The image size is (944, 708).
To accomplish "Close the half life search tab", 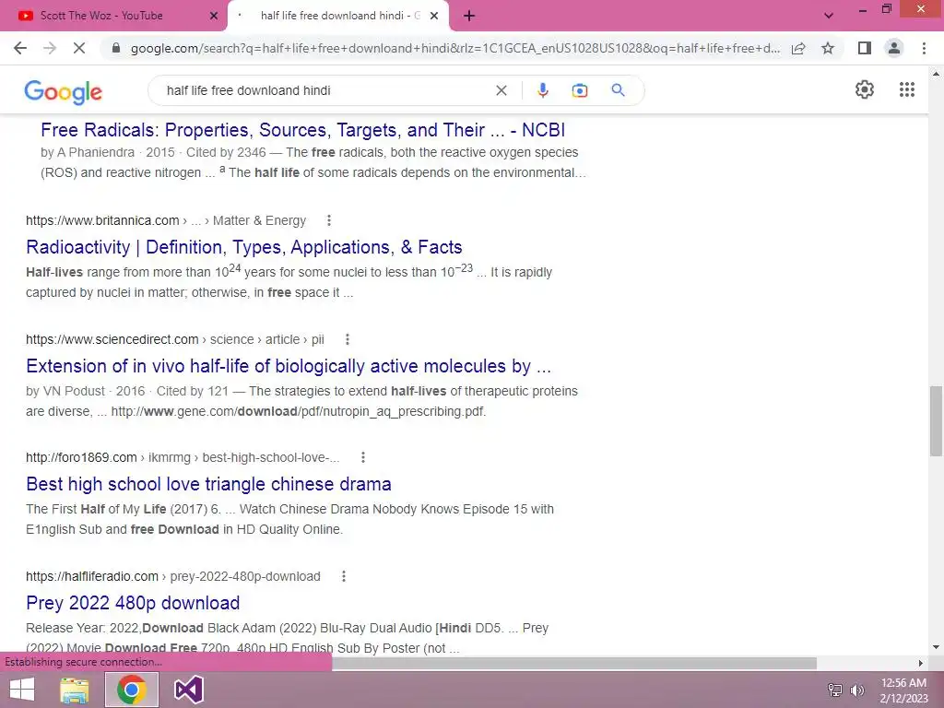I will (x=434, y=16).
